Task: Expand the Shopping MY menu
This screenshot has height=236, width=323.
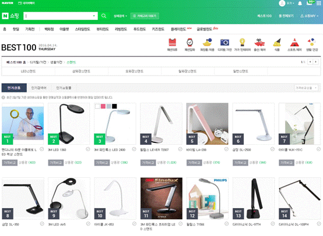Action: [x=309, y=16]
